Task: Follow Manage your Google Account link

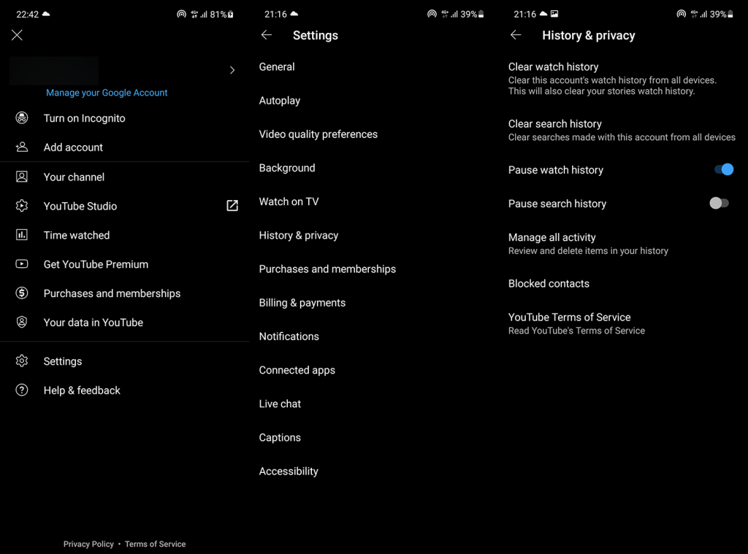Action: [107, 93]
